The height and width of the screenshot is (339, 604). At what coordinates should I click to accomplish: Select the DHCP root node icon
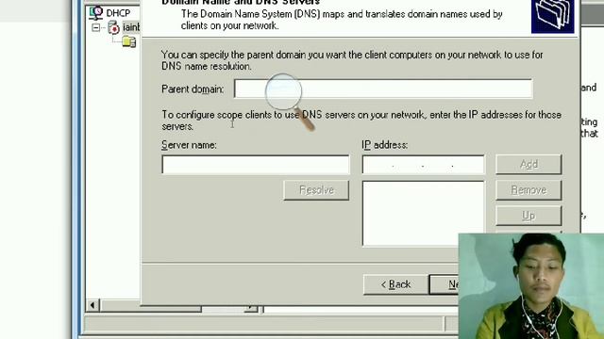[96, 13]
